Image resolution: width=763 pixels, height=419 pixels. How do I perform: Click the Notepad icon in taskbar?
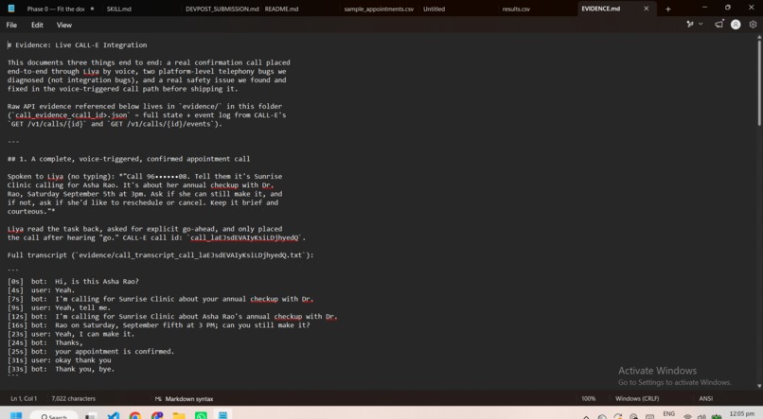(x=222, y=415)
